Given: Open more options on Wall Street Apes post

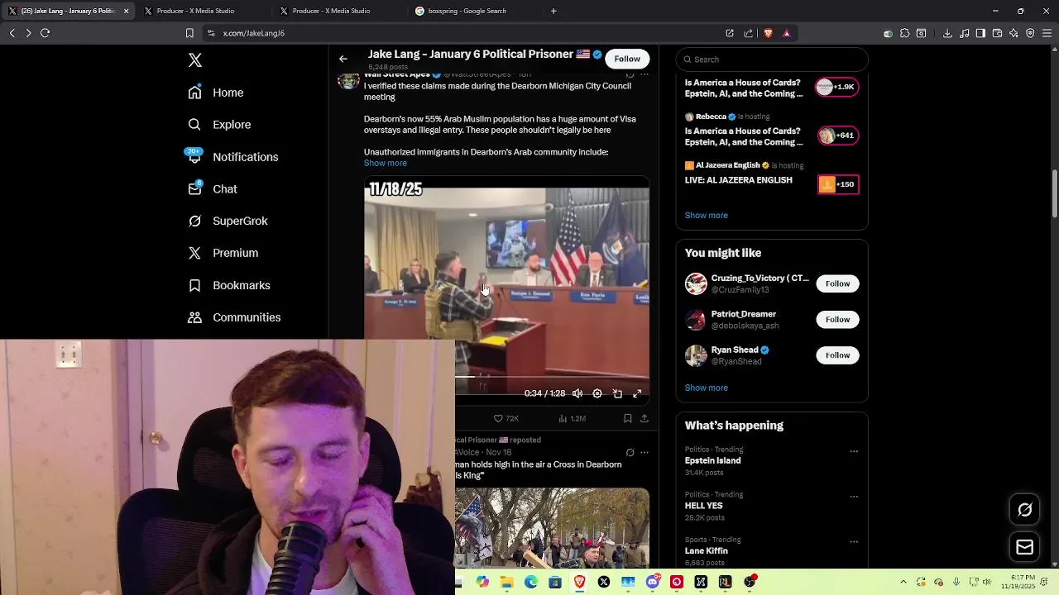Looking at the screenshot, I should click(x=645, y=74).
